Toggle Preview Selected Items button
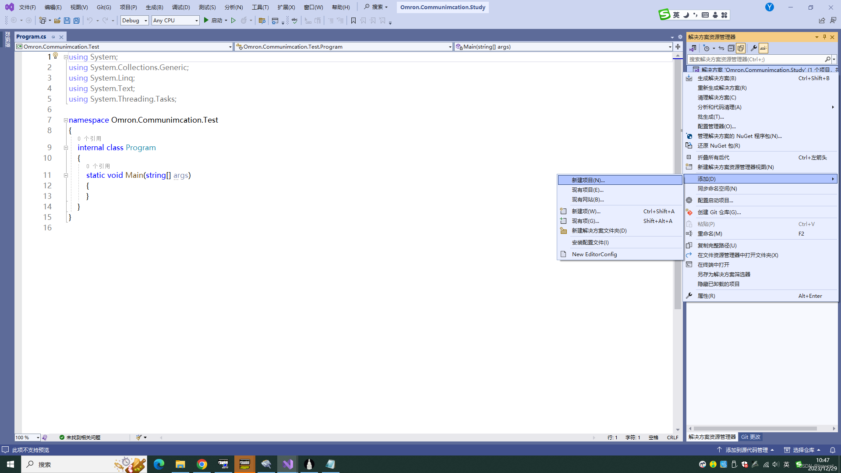Screen dimensions: 841x473 click(x=763, y=48)
